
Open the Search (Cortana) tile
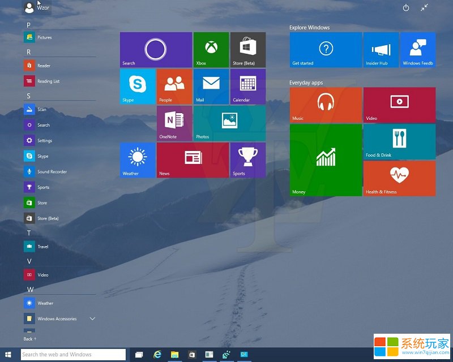point(156,50)
